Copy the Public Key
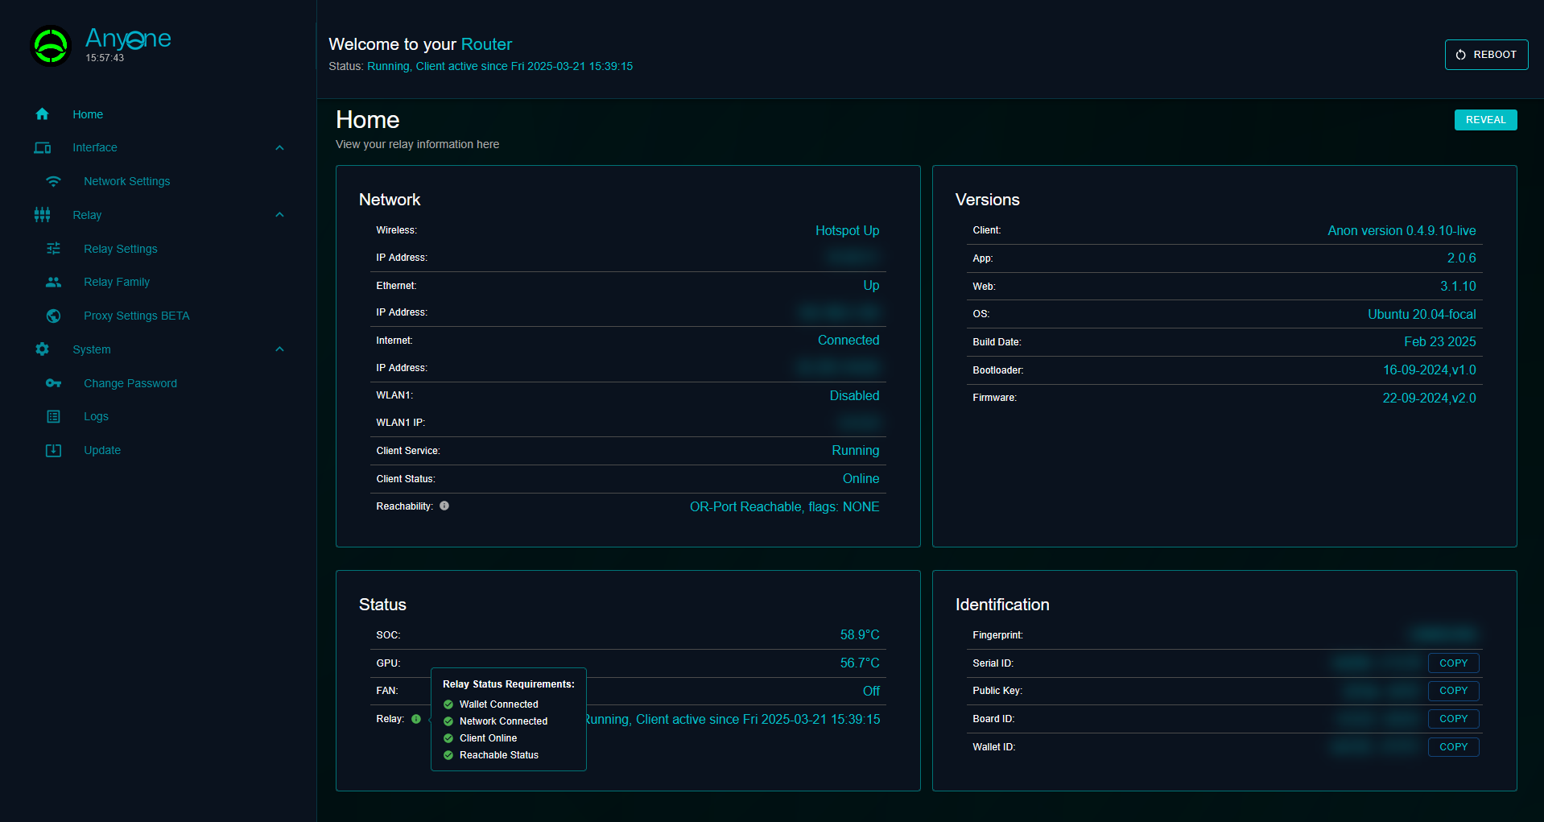This screenshot has width=1544, height=822. 1453,691
